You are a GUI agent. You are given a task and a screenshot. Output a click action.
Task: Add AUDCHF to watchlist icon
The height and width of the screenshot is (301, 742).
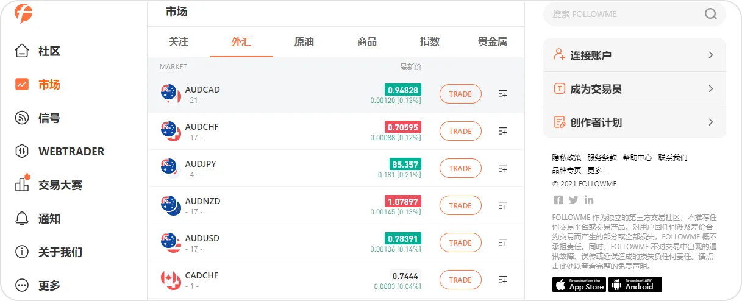click(x=503, y=131)
